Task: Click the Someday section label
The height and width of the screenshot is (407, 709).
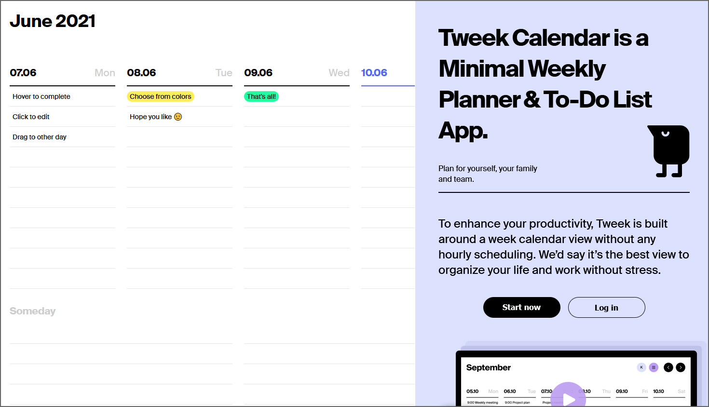Action: point(32,311)
